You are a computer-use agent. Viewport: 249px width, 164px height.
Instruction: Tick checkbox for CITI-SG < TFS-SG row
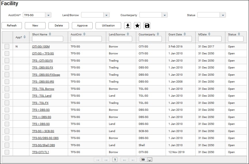click(7, 54)
